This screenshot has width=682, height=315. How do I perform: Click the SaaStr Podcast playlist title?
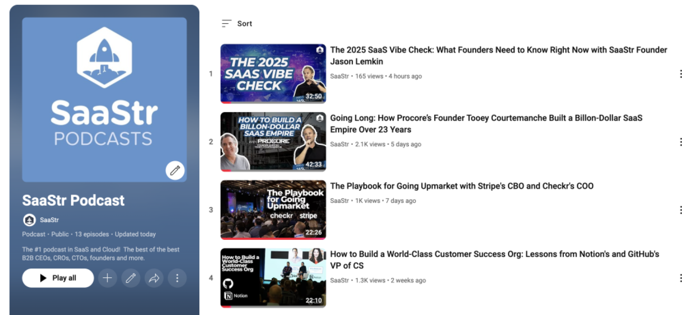(74, 200)
